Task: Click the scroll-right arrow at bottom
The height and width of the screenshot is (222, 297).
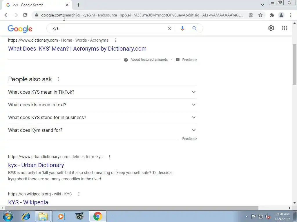Action: click(x=290, y=208)
